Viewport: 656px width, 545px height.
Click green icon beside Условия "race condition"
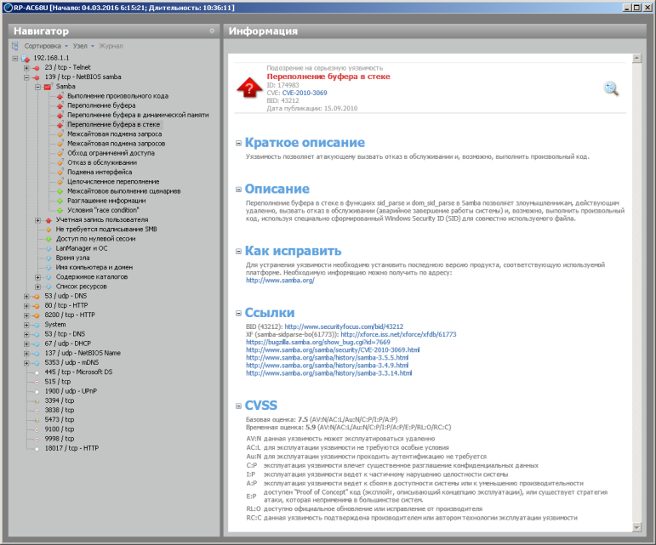[60, 211]
